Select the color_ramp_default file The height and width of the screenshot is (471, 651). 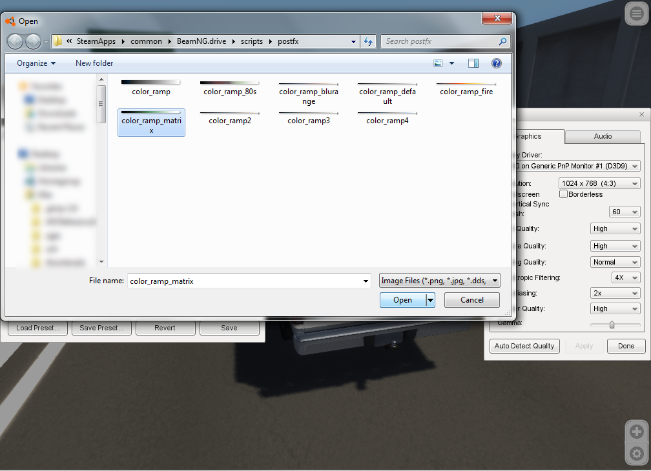coord(387,93)
